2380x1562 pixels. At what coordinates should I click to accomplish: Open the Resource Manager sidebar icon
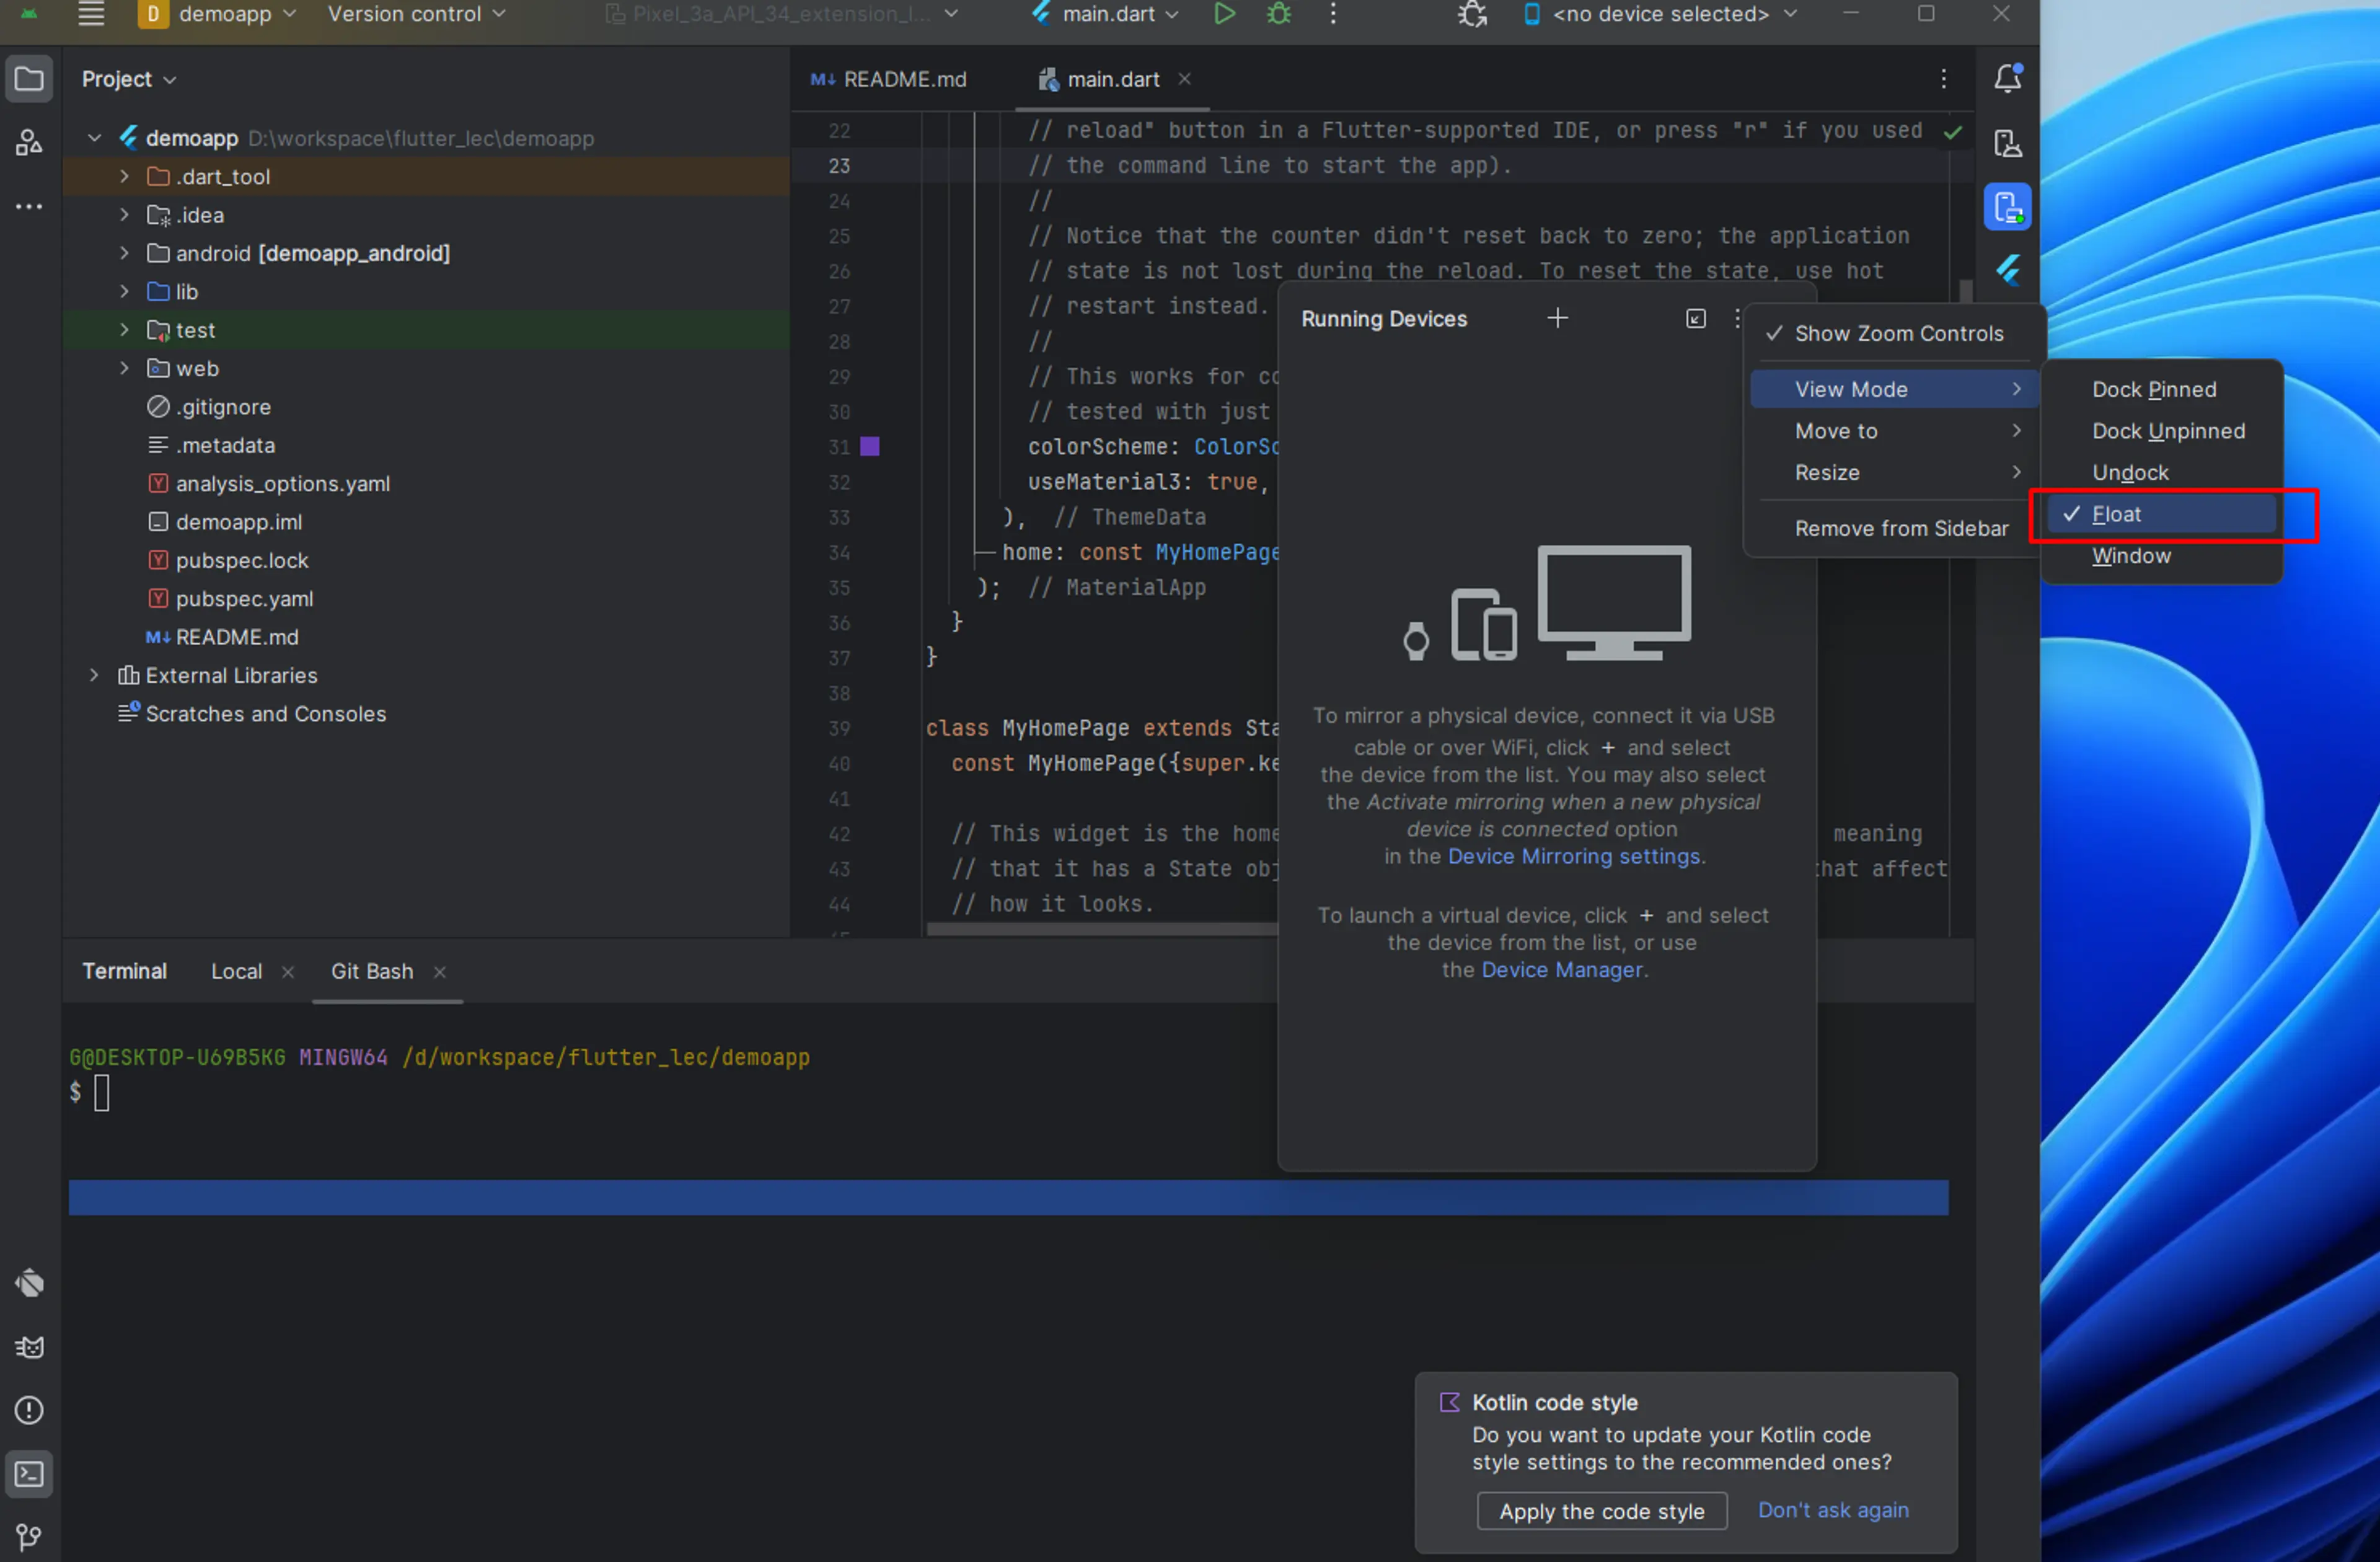29,143
